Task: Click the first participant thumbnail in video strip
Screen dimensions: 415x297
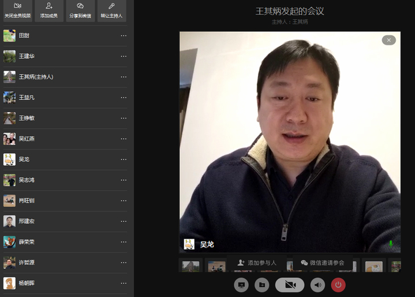Action: click(190, 266)
